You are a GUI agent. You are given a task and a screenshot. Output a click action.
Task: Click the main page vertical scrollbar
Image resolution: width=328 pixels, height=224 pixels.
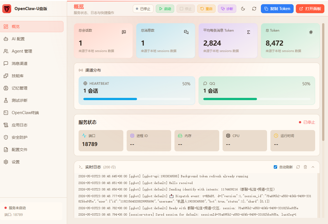pos(323,82)
